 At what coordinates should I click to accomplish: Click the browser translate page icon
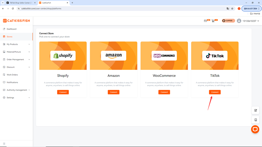(x=228, y=8)
